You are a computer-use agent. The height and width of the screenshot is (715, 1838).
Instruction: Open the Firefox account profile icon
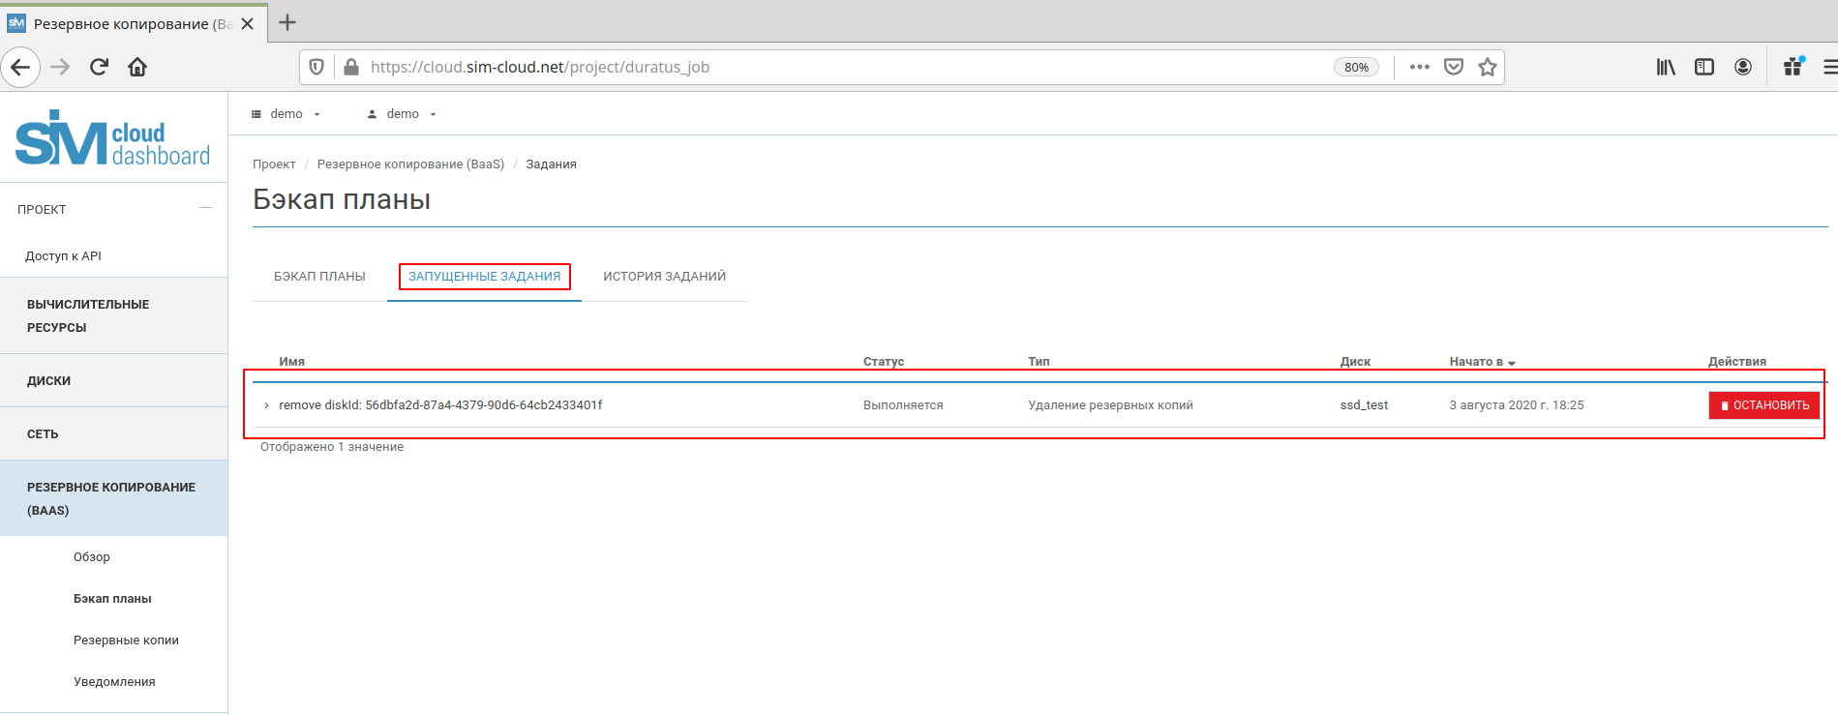coord(1742,67)
